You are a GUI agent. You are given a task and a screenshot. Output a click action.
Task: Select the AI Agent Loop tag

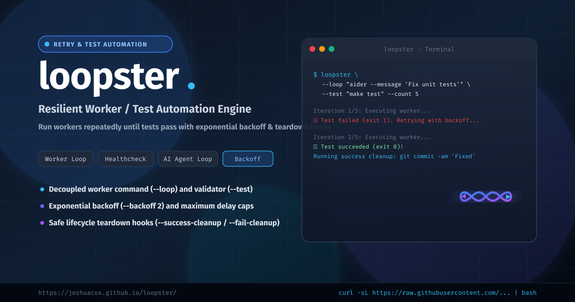coord(188,159)
